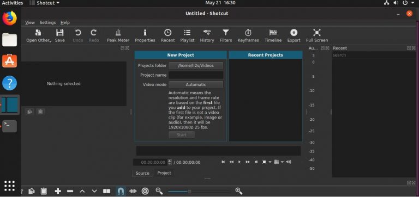Click the copy icon under Nothing selected
The height and width of the screenshot is (197, 419).
pos(29,112)
